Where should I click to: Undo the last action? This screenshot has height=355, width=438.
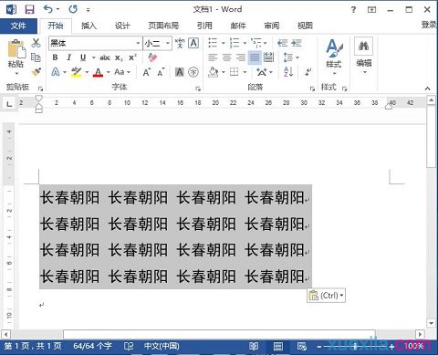[x=48, y=9]
